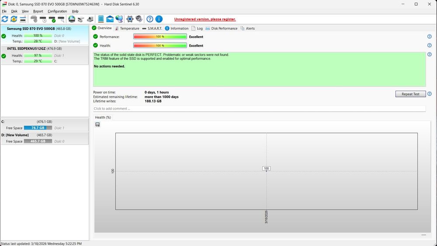The height and width of the screenshot is (246, 437).
Task: Select the D: [New Volume] entry
Action: pyautogui.click(x=45, y=138)
